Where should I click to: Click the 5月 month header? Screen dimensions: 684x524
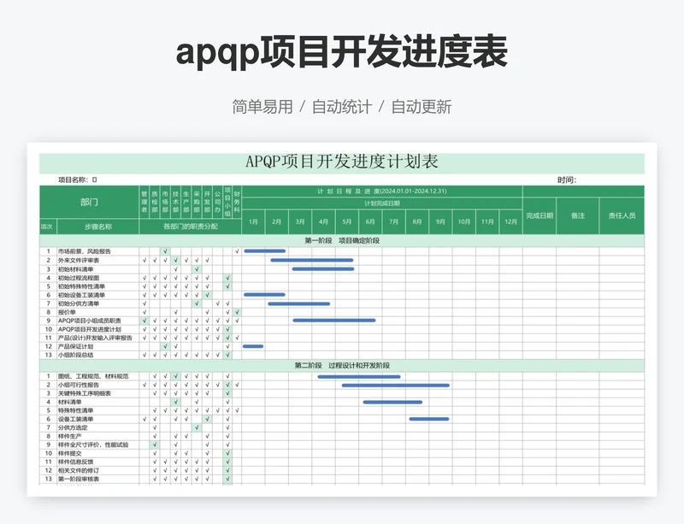pos(347,221)
